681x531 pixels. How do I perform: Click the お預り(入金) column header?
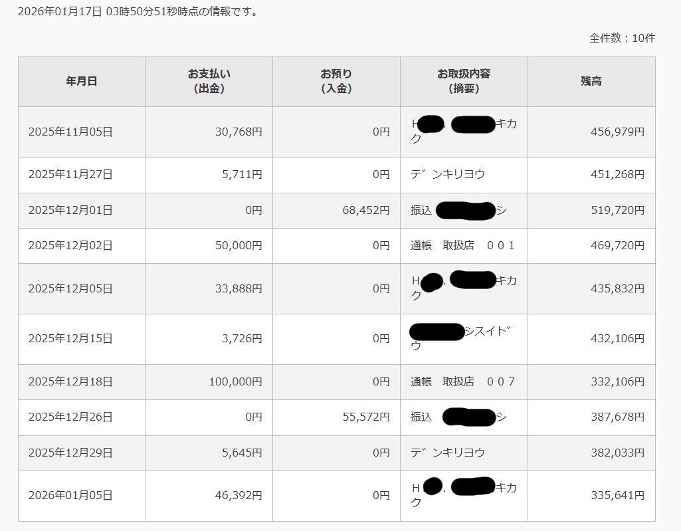click(x=336, y=81)
